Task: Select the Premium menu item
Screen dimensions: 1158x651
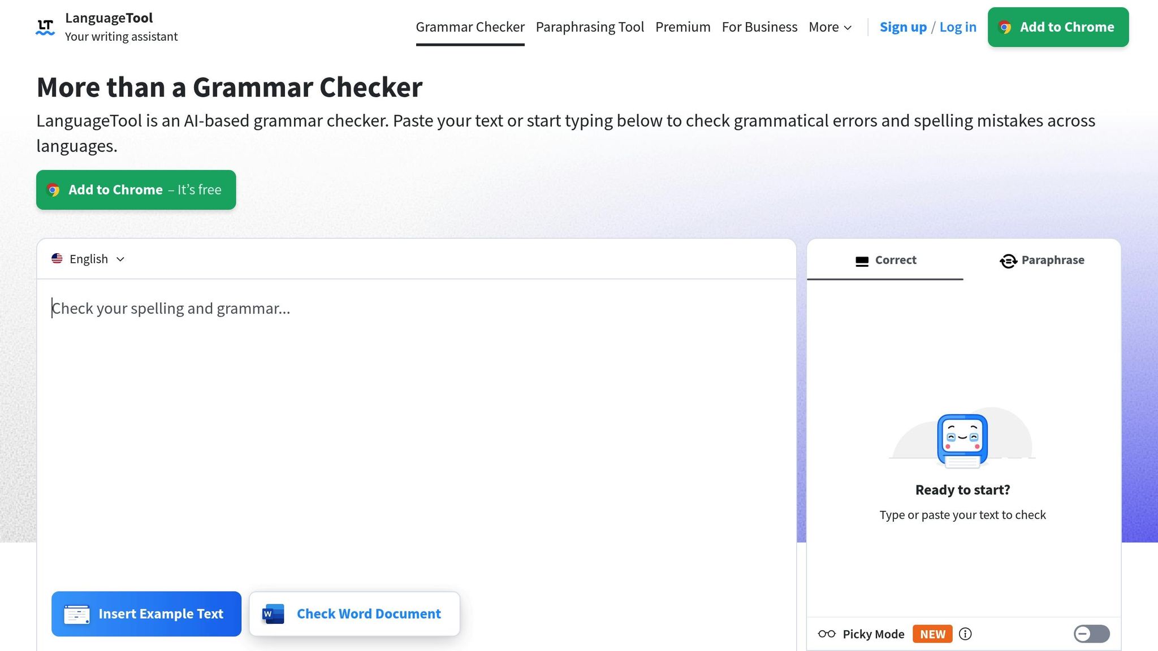Action: [682, 27]
